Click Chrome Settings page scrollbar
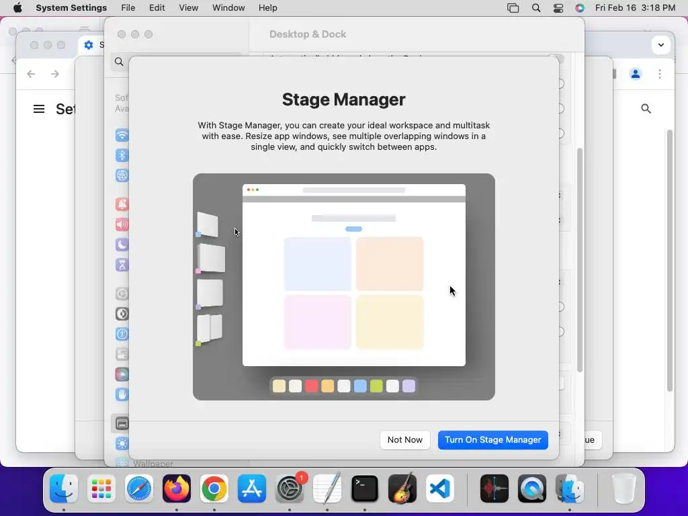The width and height of the screenshot is (688, 516). pos(670,260)
